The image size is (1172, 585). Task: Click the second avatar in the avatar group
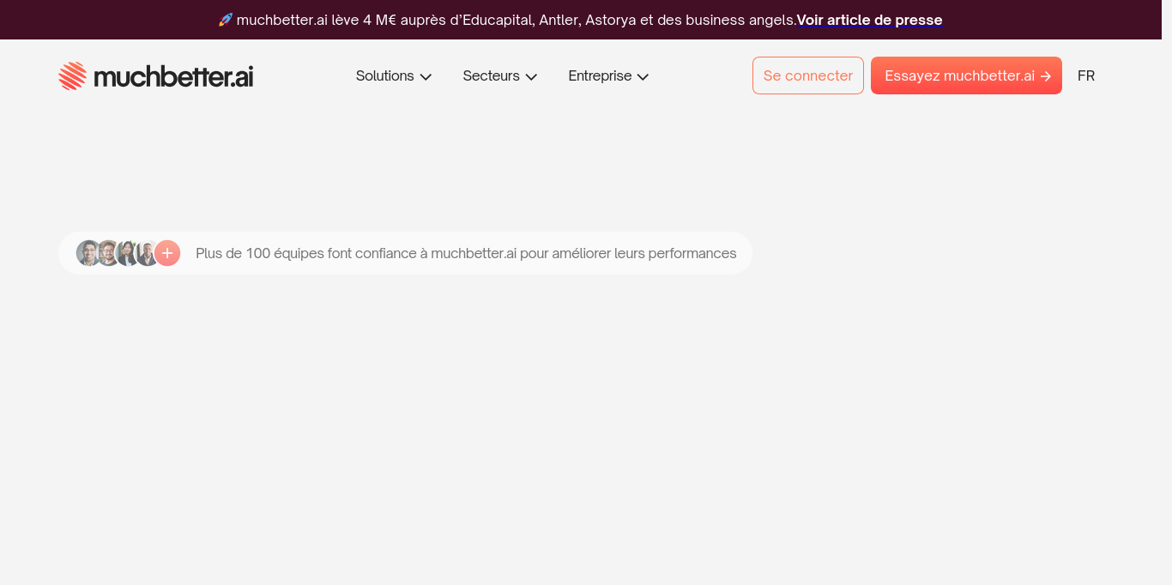point(108,253)
